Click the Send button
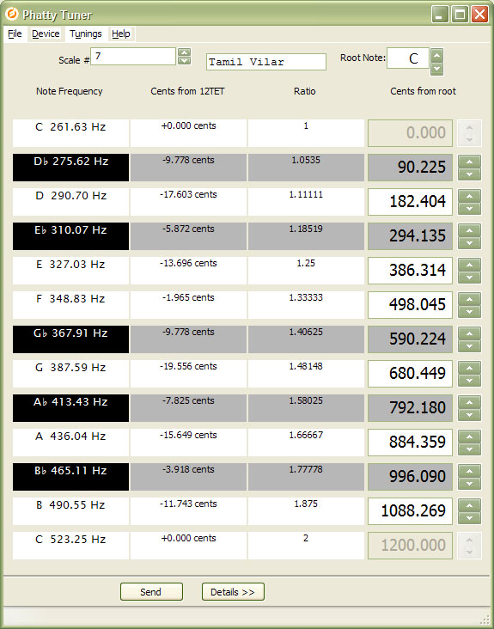The image size is (494, 629). [151, 592]
